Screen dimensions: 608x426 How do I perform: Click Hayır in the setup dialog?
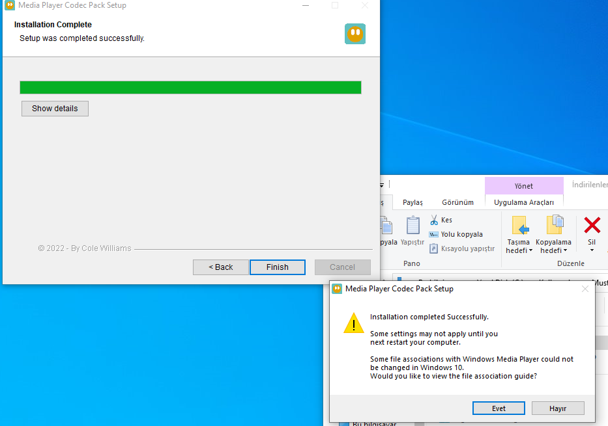pyautogui.click(x=558, y=408)
